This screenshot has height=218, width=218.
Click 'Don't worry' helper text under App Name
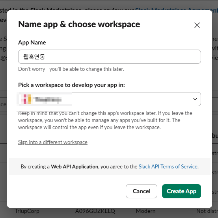(71, 69)
